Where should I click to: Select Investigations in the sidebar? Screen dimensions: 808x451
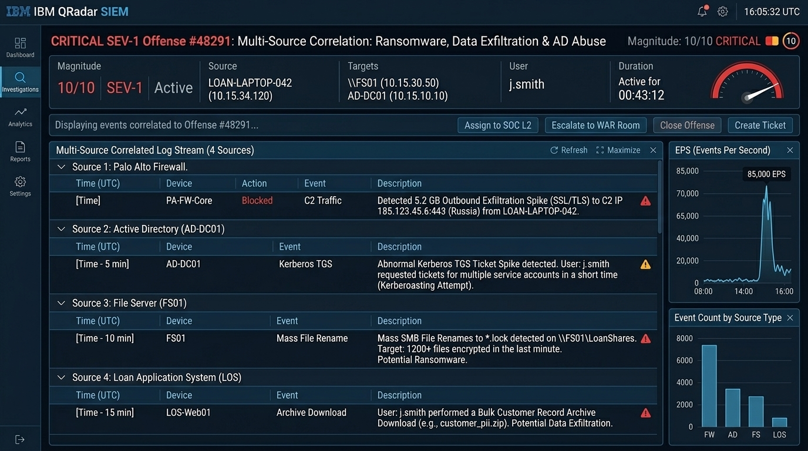pos(20,82)
